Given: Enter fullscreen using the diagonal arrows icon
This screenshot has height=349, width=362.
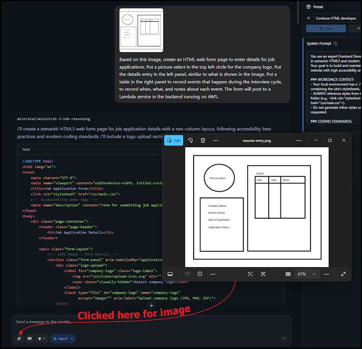Looking at the screenshot, I should click(x=343, y=274).
